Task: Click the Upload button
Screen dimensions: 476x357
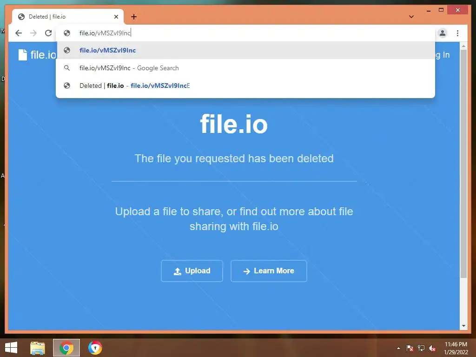Action: tap(192, 271)
